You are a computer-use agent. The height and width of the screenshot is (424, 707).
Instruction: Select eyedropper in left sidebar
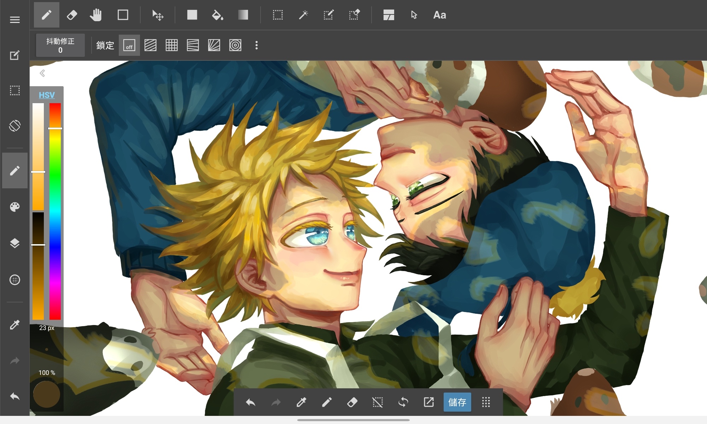point(14,325)
